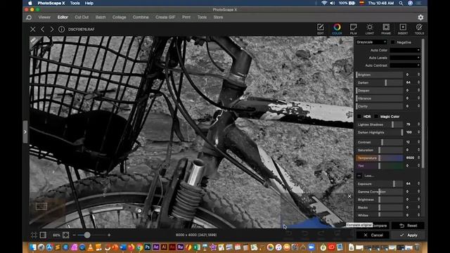Image resolution: width=450 pixels, height=253 pixels.
Task: Click the crop-frame icon in bottom bar
Action: (x=34, y=235)
